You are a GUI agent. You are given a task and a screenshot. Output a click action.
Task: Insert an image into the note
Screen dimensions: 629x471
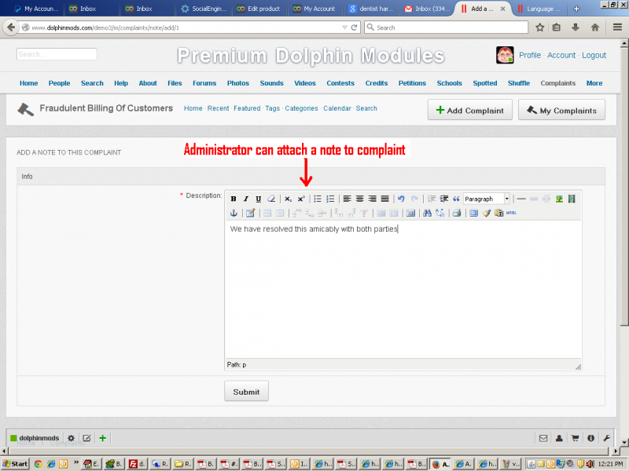pyautogui.click(x=559, y=199)
